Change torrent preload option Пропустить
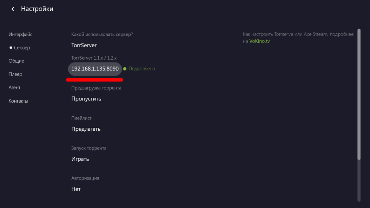The image size is (370, 208). 86,99
